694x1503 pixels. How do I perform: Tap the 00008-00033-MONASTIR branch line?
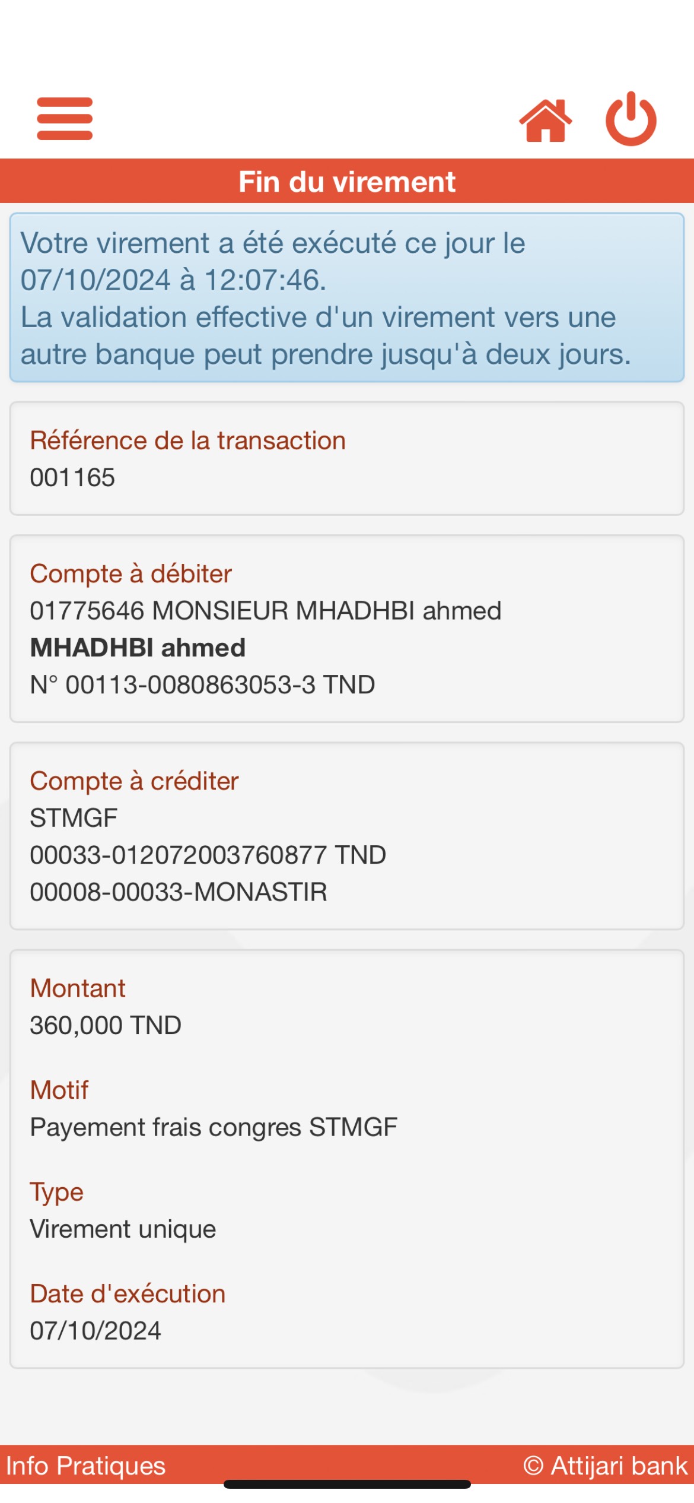tap(178, 892)
